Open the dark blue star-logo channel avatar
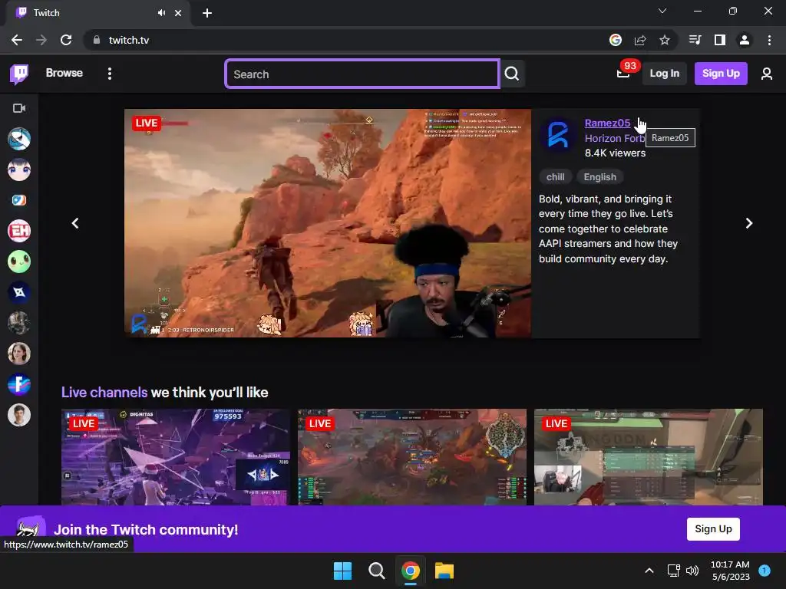The width and height of the screenshot is (786, 589). [19, 292]
